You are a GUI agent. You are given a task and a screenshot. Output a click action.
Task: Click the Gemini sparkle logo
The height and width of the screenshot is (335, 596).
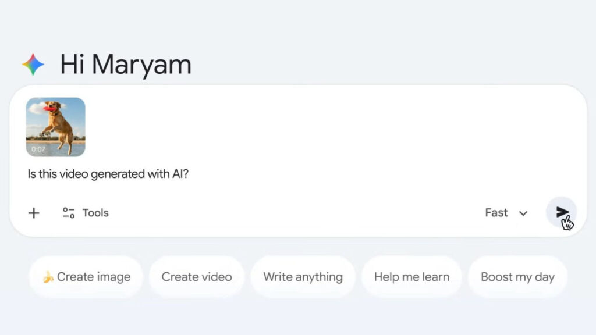pos(33,65)
